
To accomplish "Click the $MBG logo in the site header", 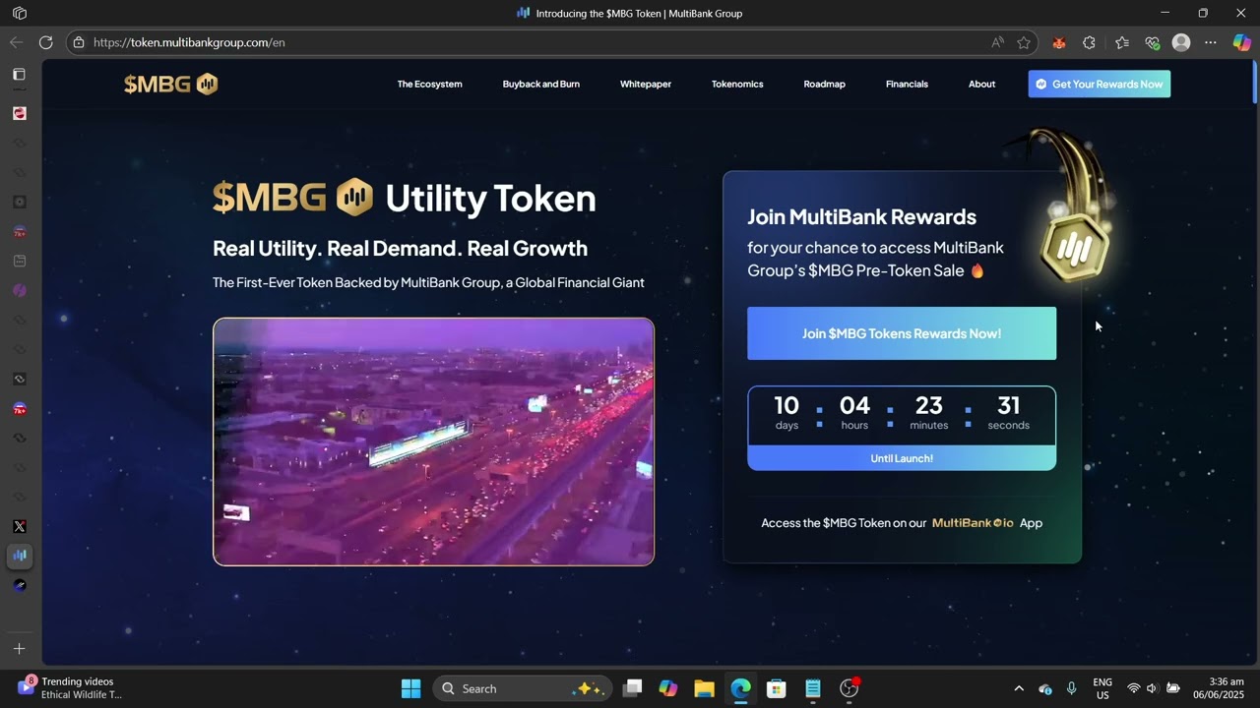I will 170,84.
